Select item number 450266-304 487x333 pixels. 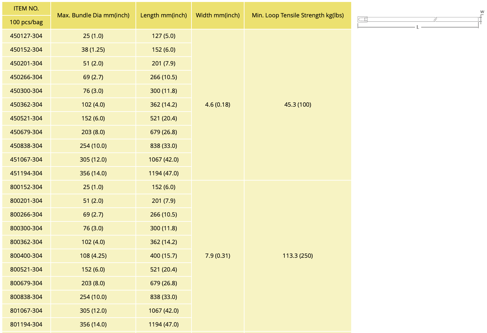tap(26, 77)
